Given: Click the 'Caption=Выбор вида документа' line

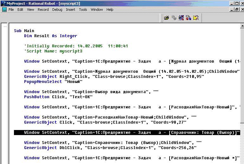Looking at the screenshot, I should [91, 92].
